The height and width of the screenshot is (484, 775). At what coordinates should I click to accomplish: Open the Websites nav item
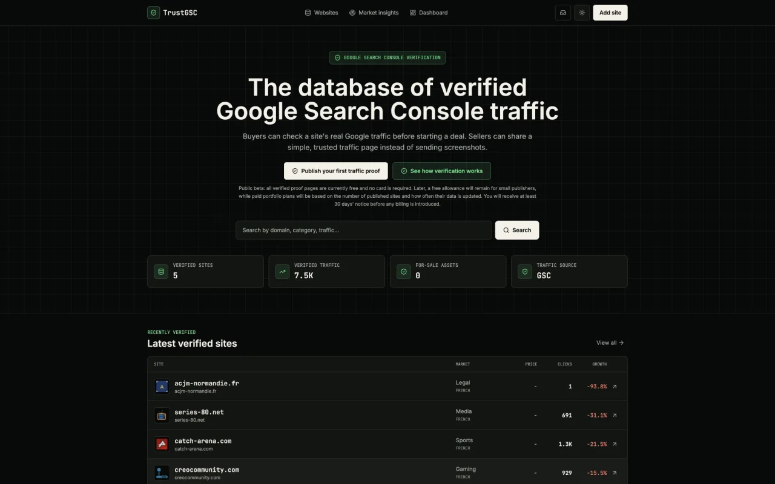[x=322, y=13]
